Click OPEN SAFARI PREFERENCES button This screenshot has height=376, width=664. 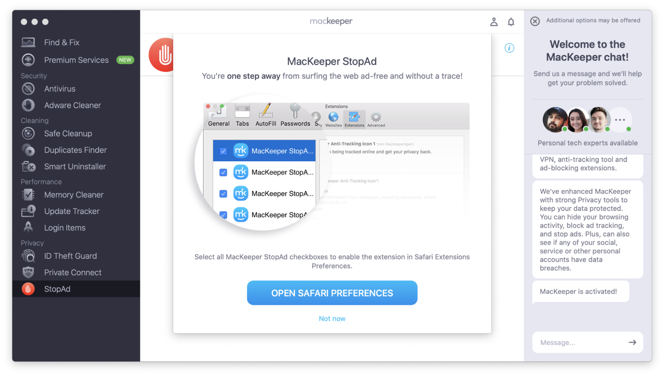point(332,293)
